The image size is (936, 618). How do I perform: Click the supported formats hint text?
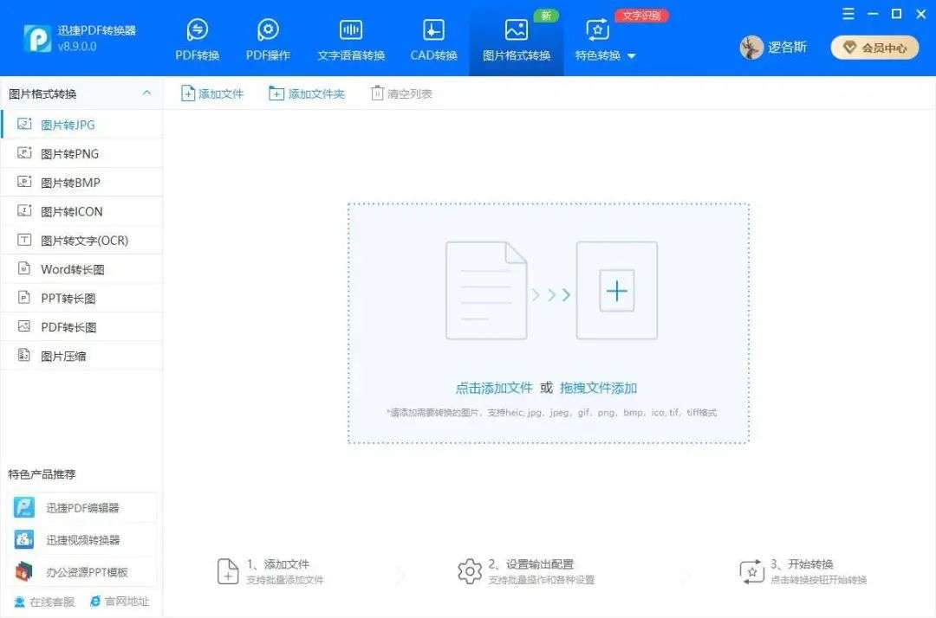[551, 412]
